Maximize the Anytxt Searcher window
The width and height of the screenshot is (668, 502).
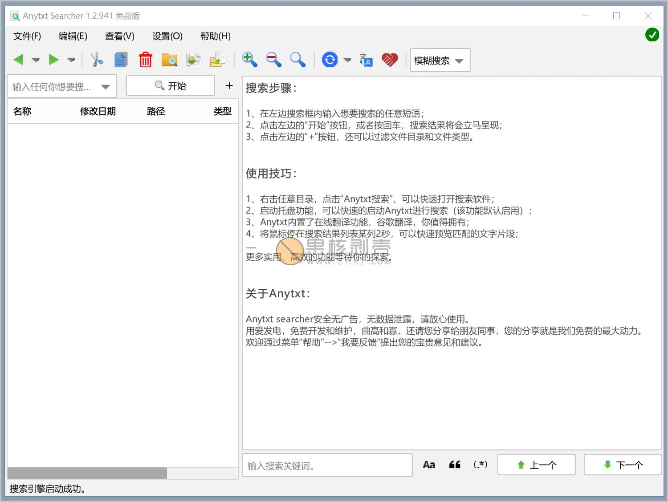point(617,16)
